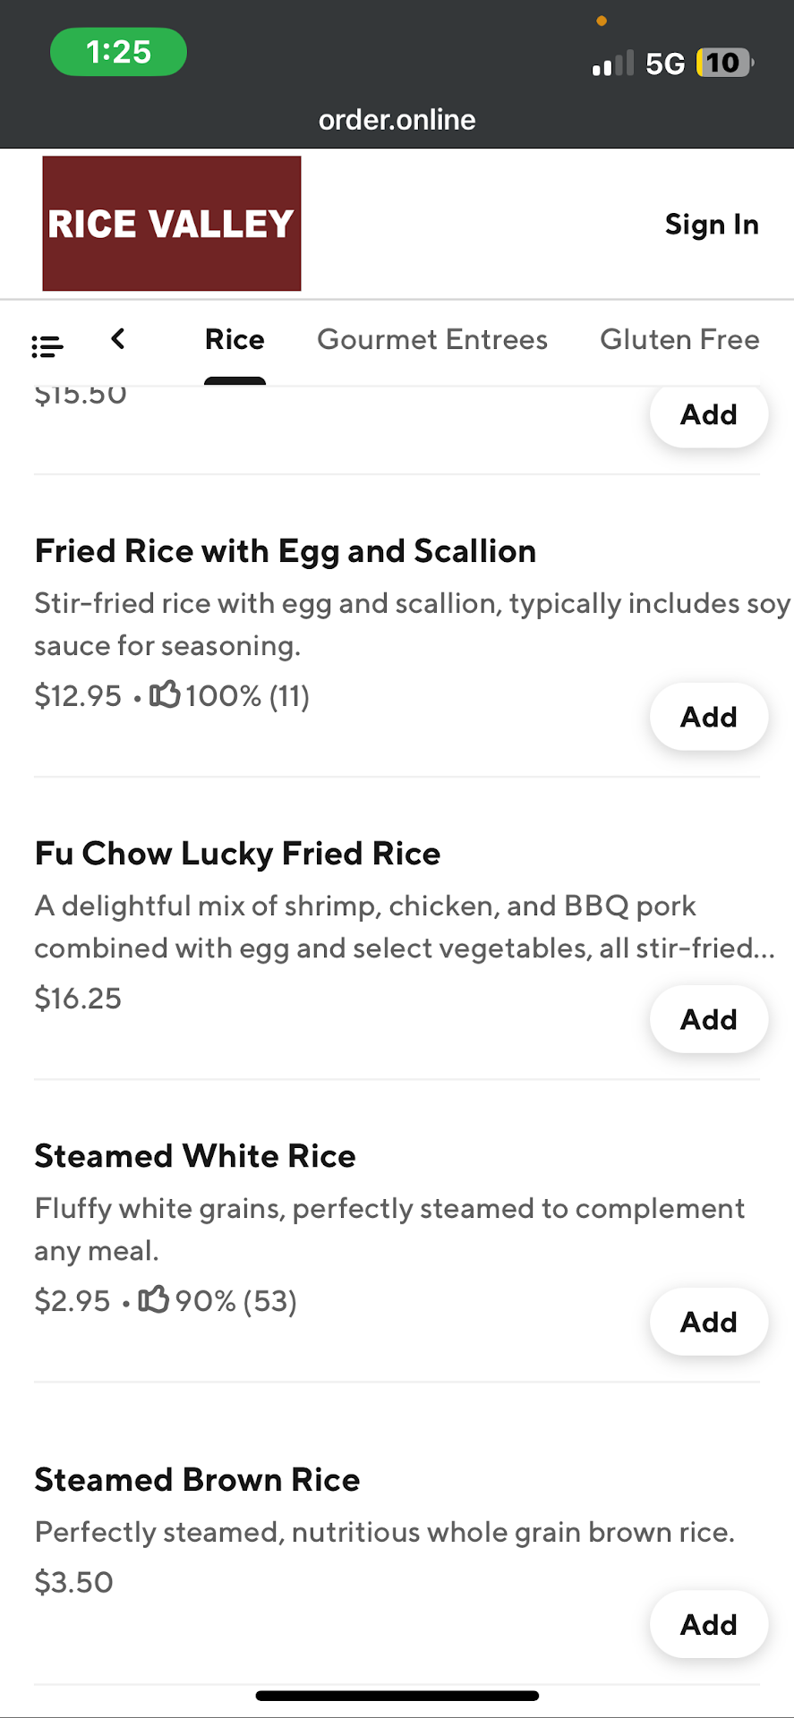
Task: Tap the battery level indicator
Action: tap(724, 63)
